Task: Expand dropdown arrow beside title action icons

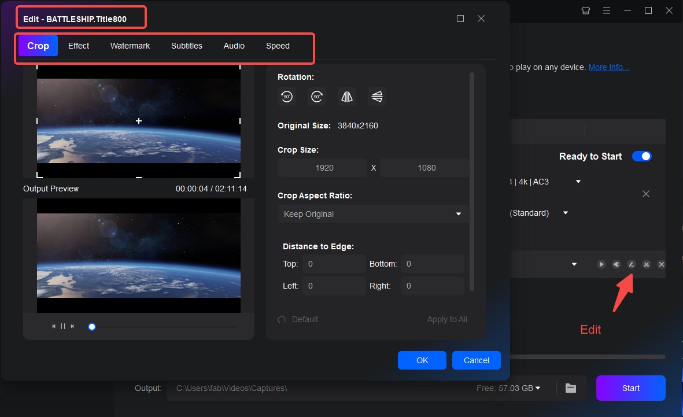Action: tap(574, 264)
